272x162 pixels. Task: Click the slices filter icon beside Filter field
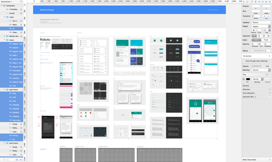tap(17, 160)
